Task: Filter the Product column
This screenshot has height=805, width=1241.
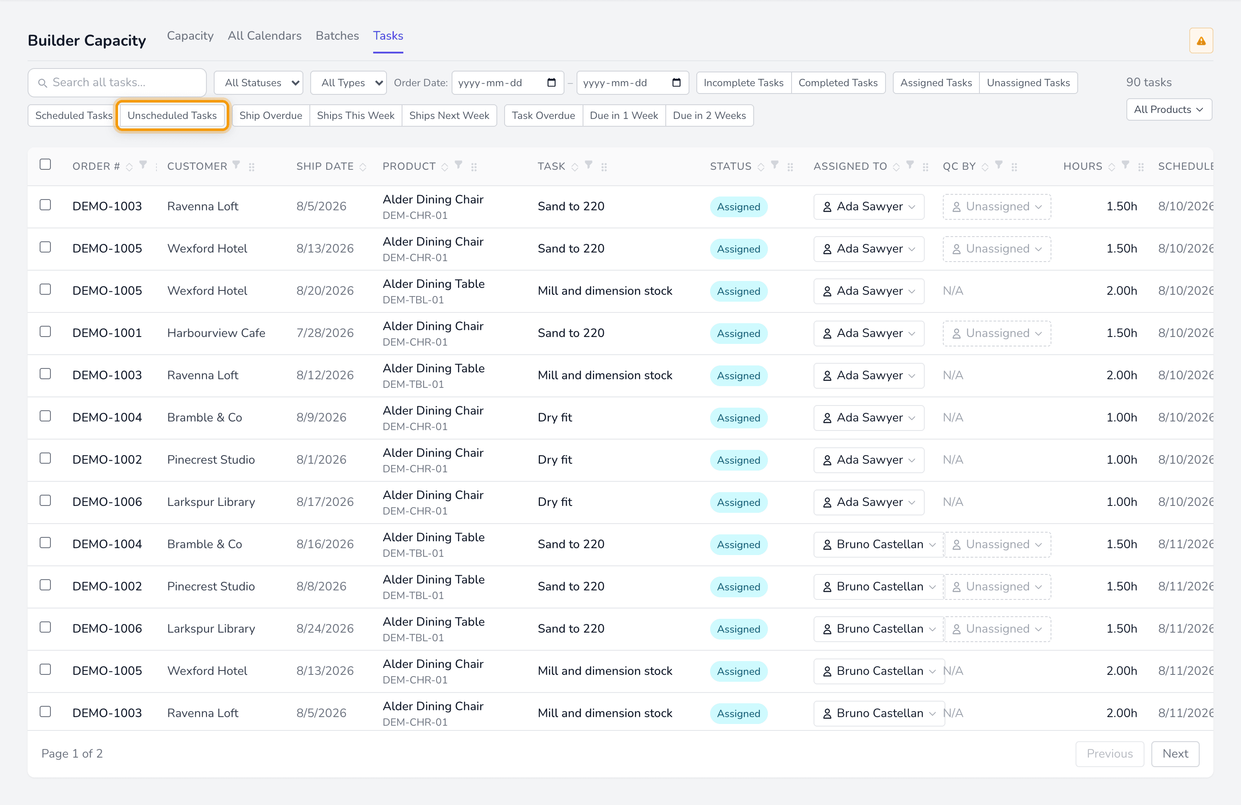Action: 458,165
